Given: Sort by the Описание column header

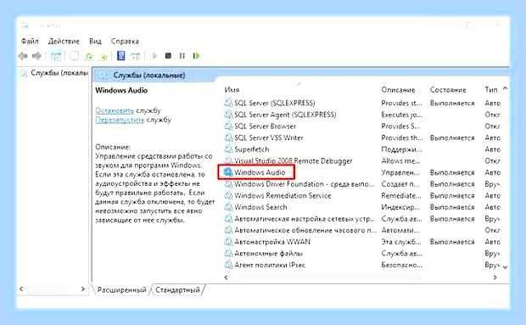Looking at the screenshot, I should point(398,90).
